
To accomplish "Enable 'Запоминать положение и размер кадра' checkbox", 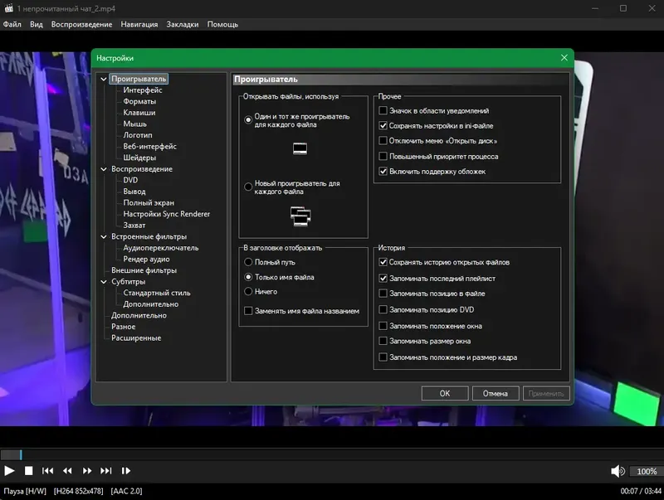I will [383, 357].
